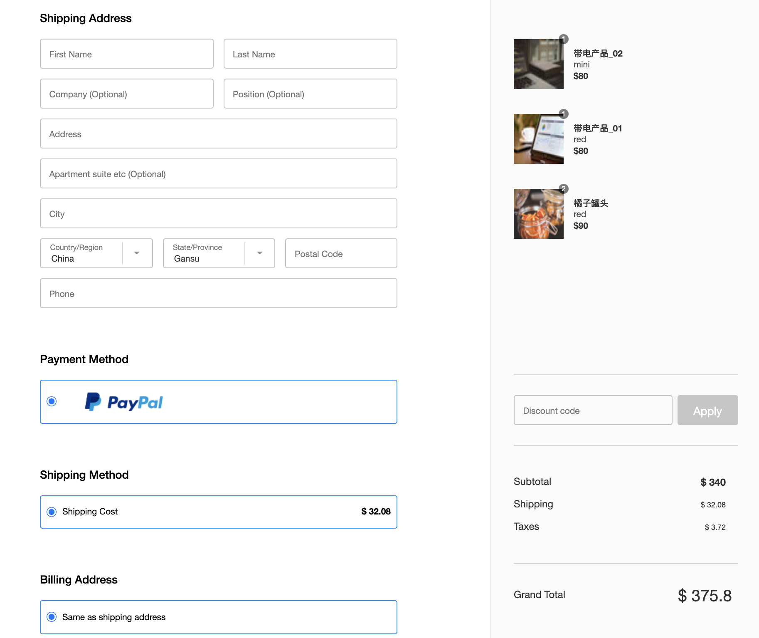Select the Shipping Cost radio option
The width and height of the screenshot is (759, 638).
click(52, 512)
